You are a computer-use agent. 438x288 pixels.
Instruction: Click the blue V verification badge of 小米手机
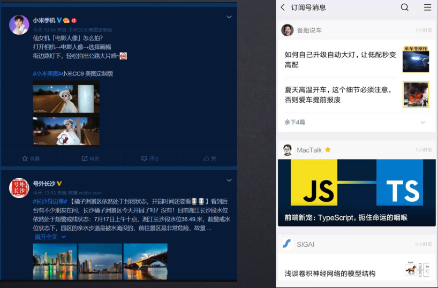coord(59,20)
